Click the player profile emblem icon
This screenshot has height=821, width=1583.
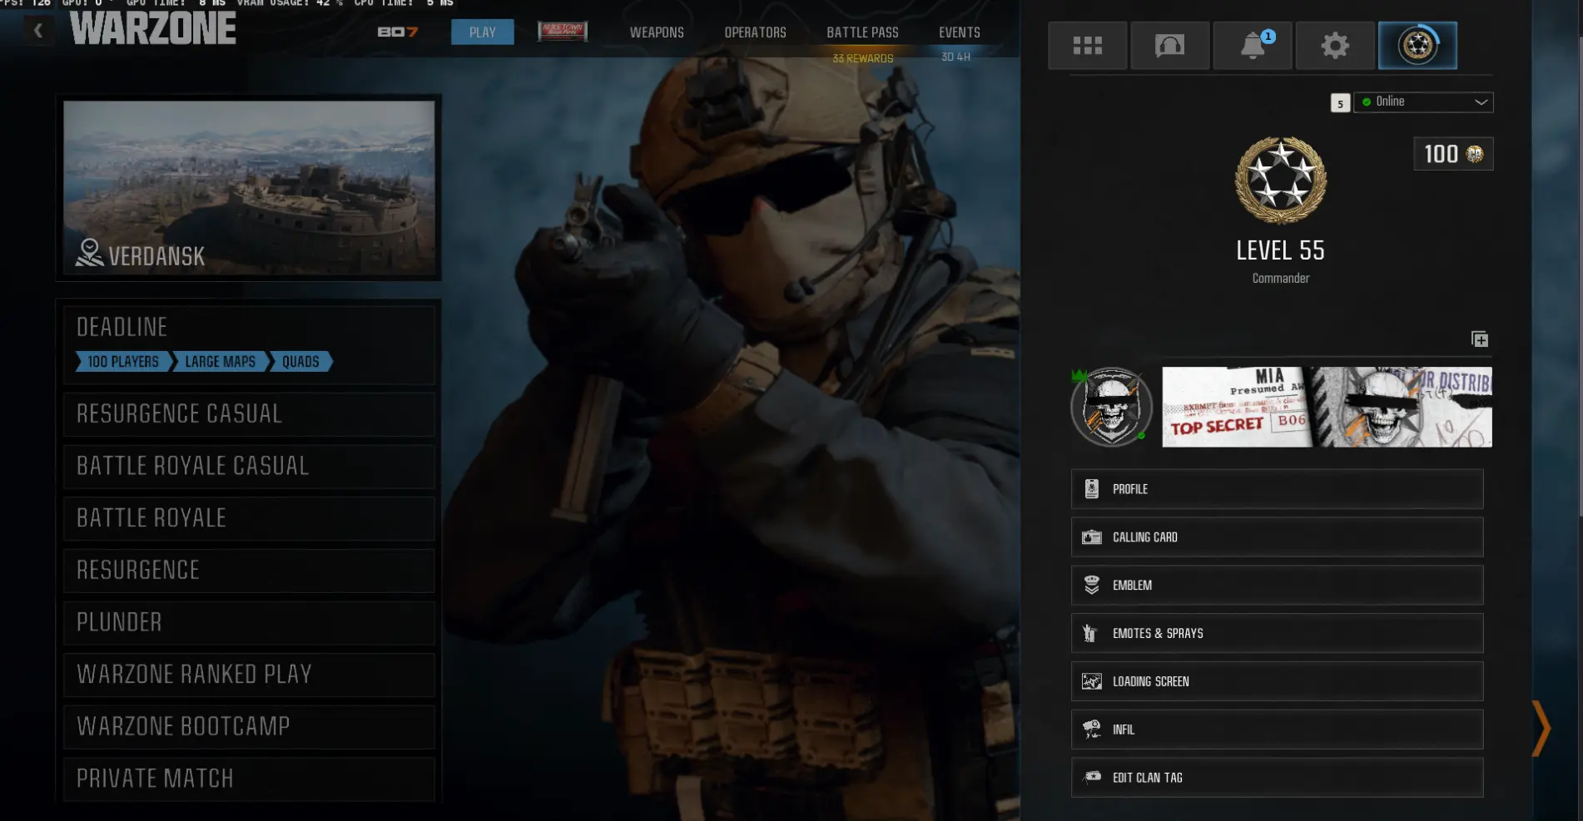point(1417,46)
